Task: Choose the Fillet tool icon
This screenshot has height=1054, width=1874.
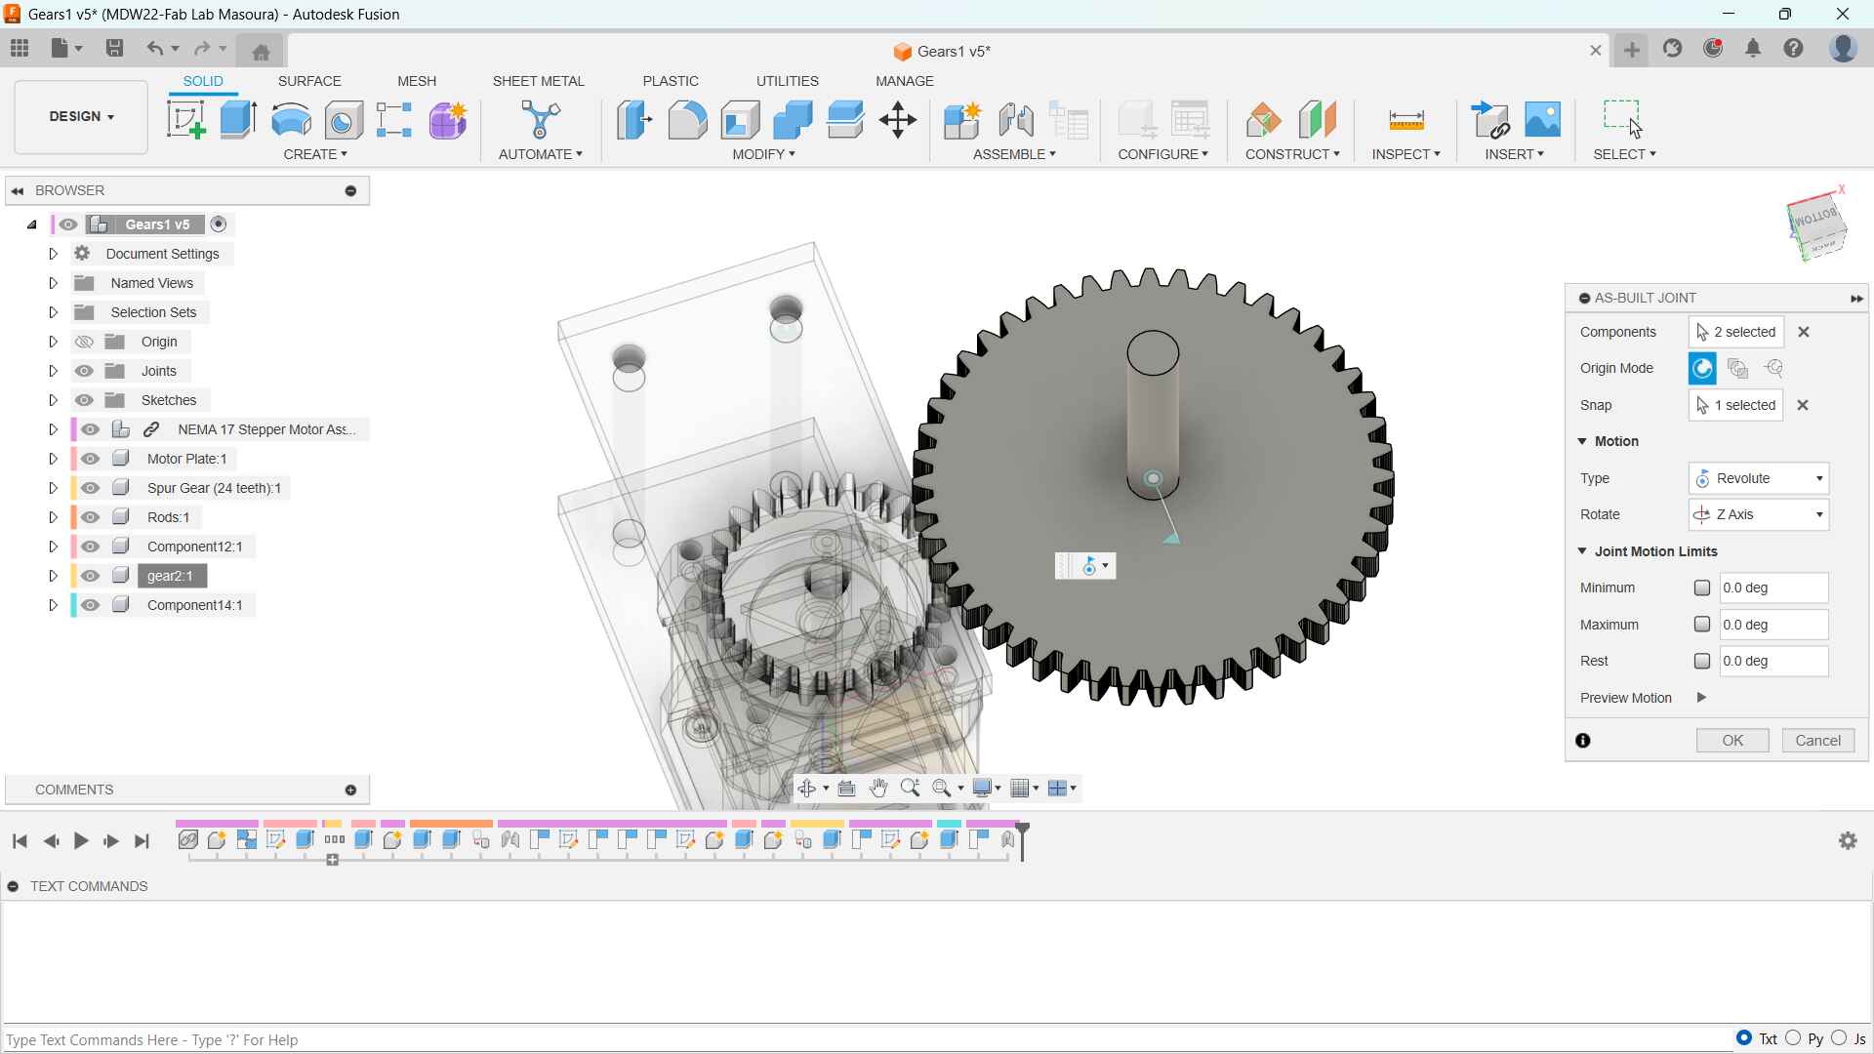Action: (687, 120)
